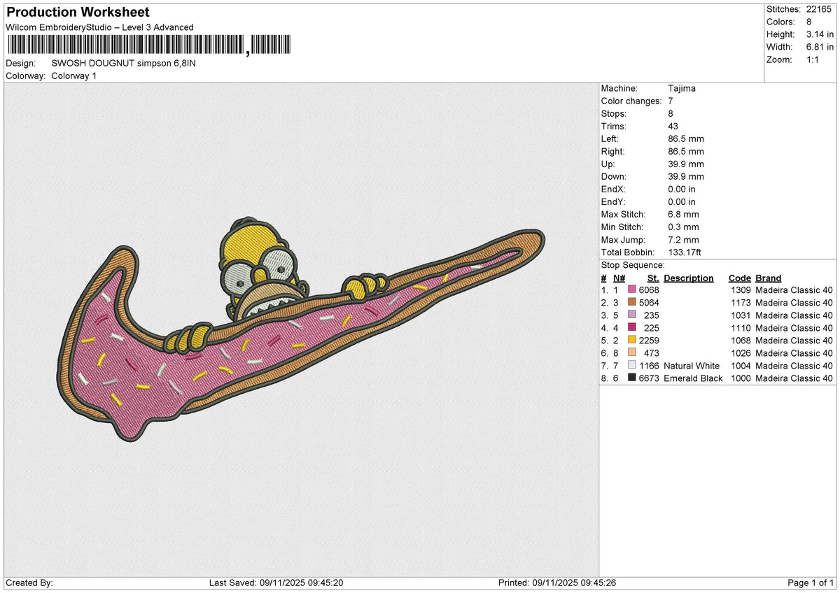840x593 pixels.
Task: Click the Brand column header
Action: point(769,278)
